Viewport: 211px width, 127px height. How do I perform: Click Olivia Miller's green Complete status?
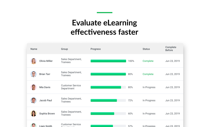pyautogui.click(x=148, y=61)
